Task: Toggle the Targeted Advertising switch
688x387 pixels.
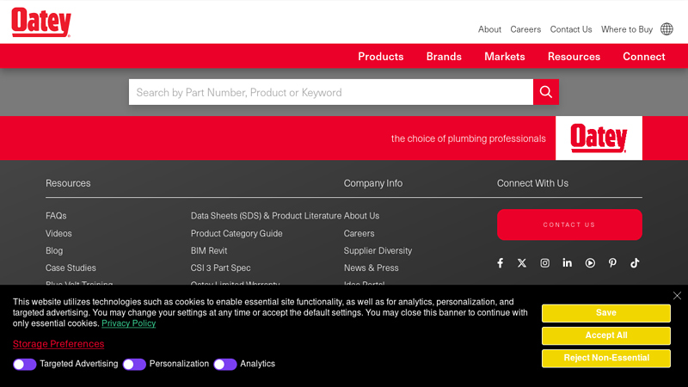Action: click(x=24, y=364)
